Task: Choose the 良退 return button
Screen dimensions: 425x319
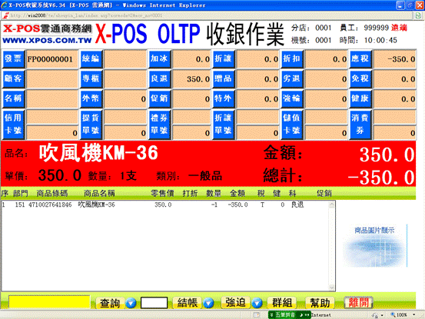Action: coord(159,78)
